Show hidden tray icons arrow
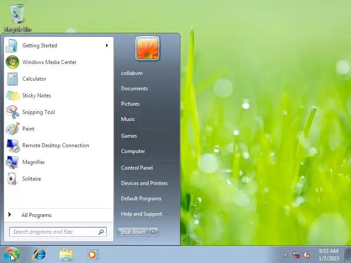 tap(286, 255)
